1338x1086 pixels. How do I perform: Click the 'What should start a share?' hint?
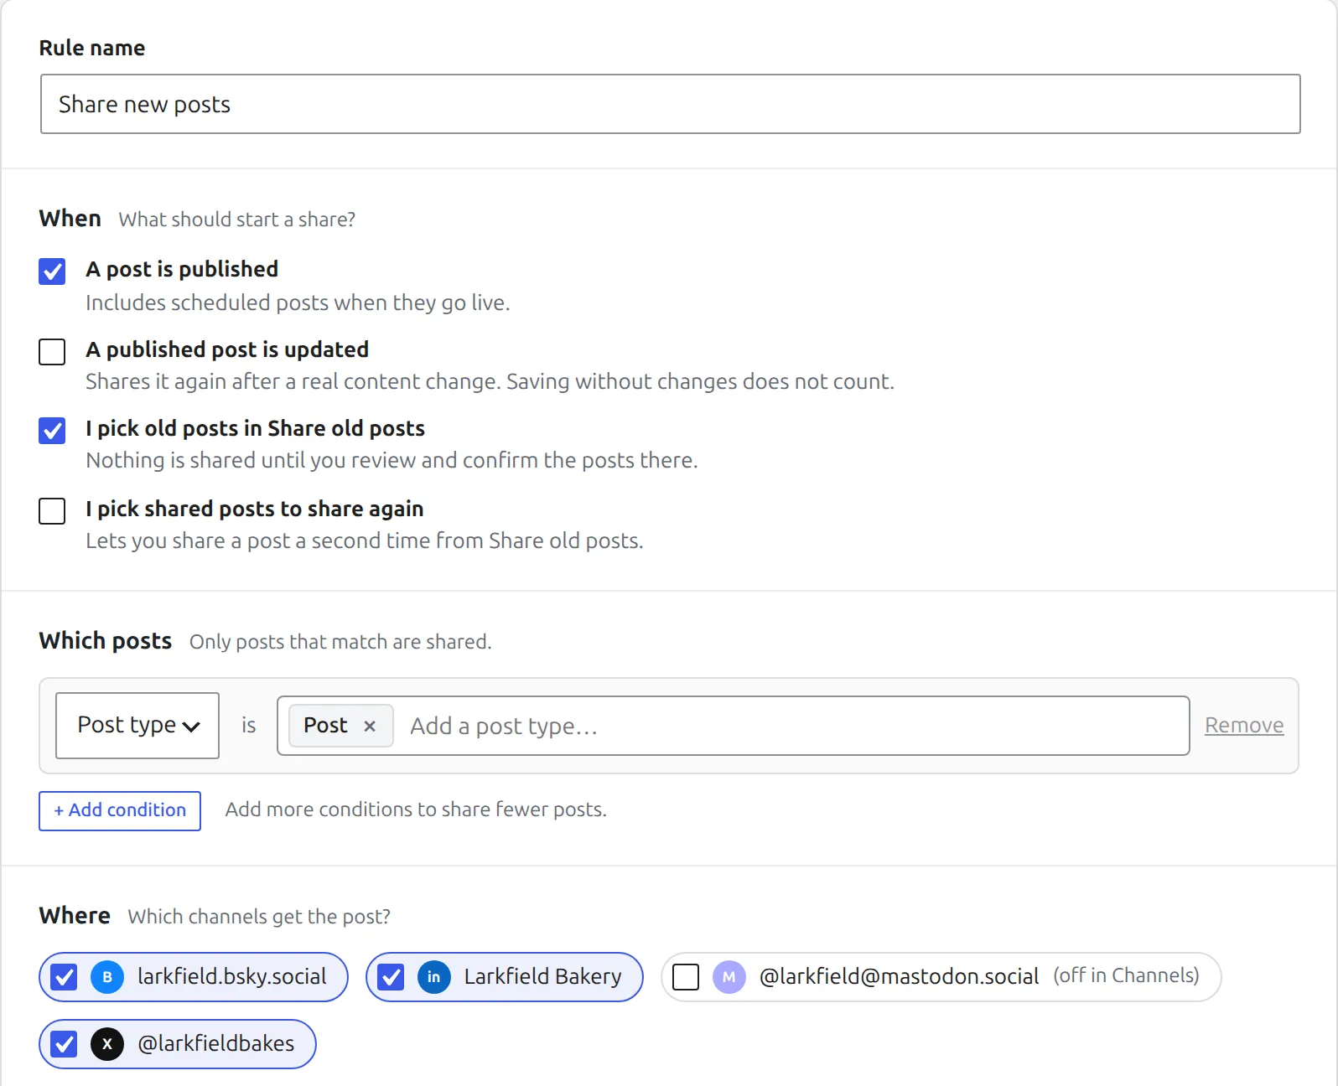click(237, 220)
